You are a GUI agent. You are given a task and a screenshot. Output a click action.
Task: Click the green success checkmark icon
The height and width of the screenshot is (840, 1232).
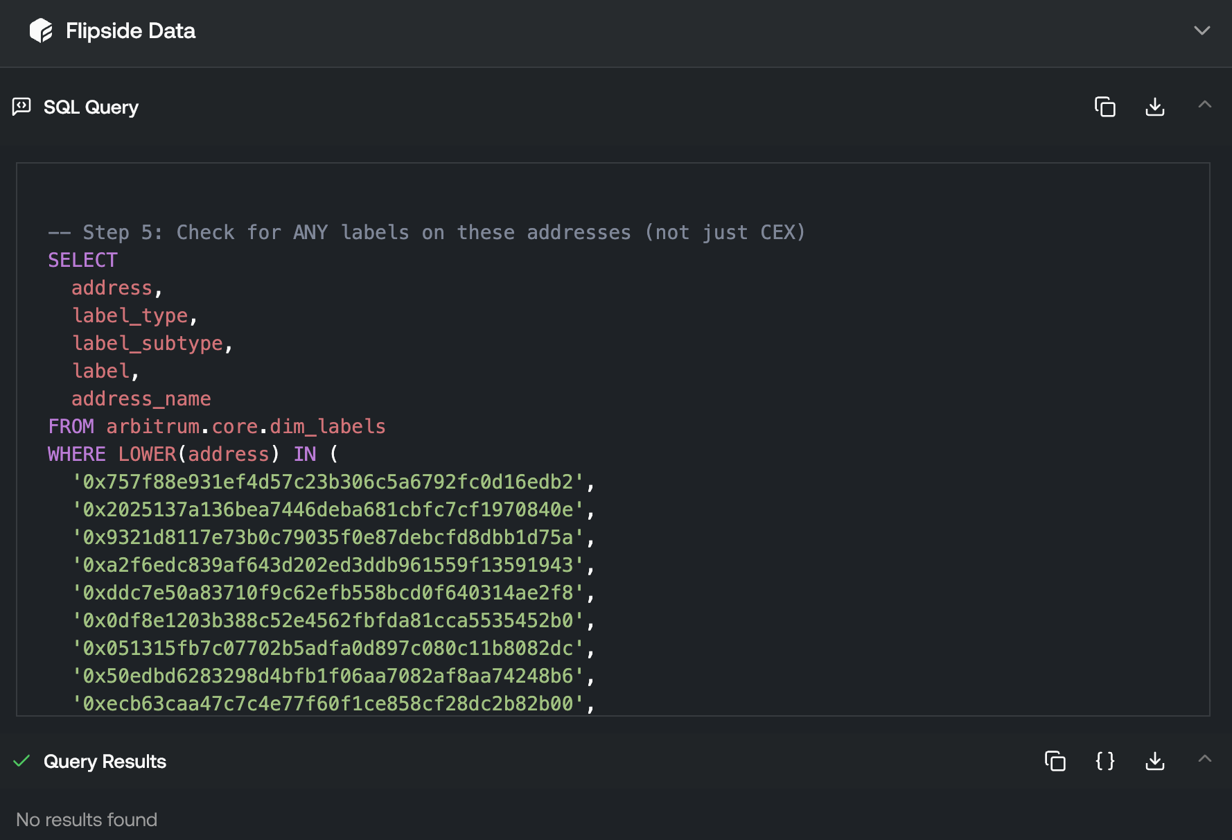pyautogui.click(x=21, y=761)
